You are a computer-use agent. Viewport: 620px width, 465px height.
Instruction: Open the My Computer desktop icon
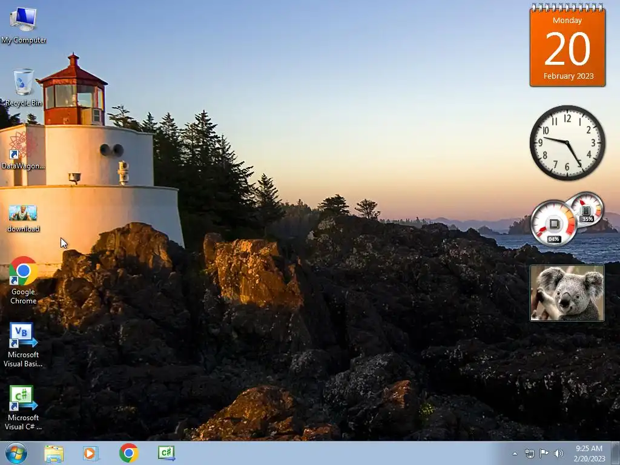(x=24, y=24)
